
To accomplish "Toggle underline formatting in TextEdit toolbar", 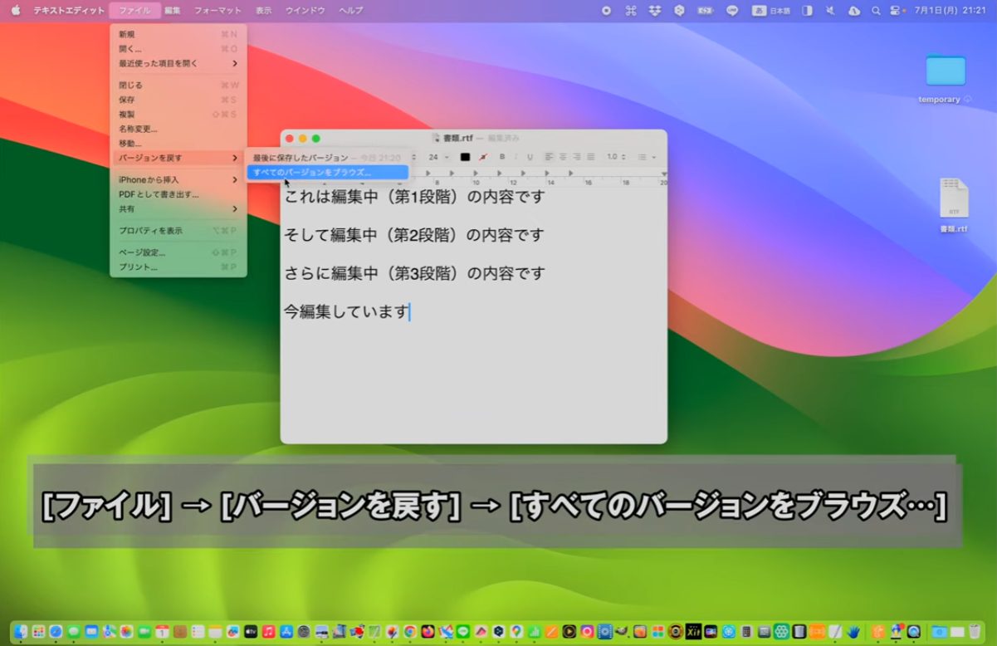I will pos(530,157).
